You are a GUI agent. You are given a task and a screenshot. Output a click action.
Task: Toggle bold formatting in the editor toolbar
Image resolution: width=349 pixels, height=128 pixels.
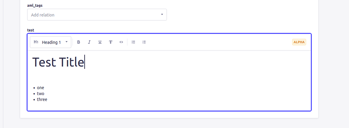(x=79, y=42)
